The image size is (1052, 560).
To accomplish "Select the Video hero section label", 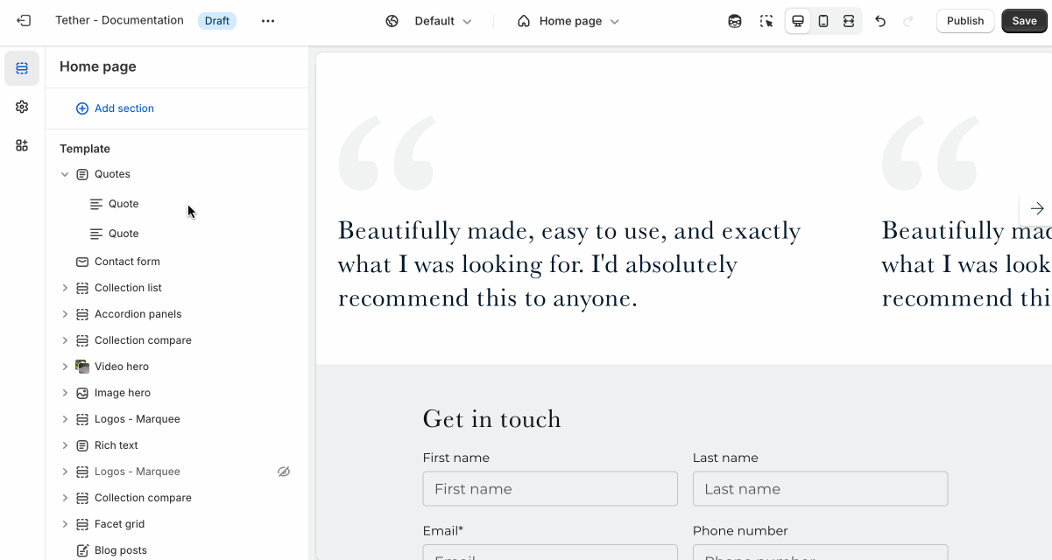I will point(122,367).
